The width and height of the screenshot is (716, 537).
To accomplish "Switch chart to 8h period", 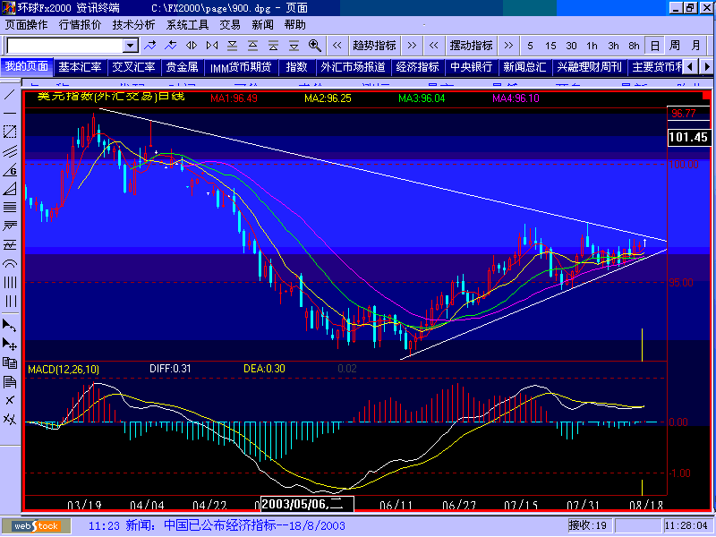I will click(x=634, y=46).
